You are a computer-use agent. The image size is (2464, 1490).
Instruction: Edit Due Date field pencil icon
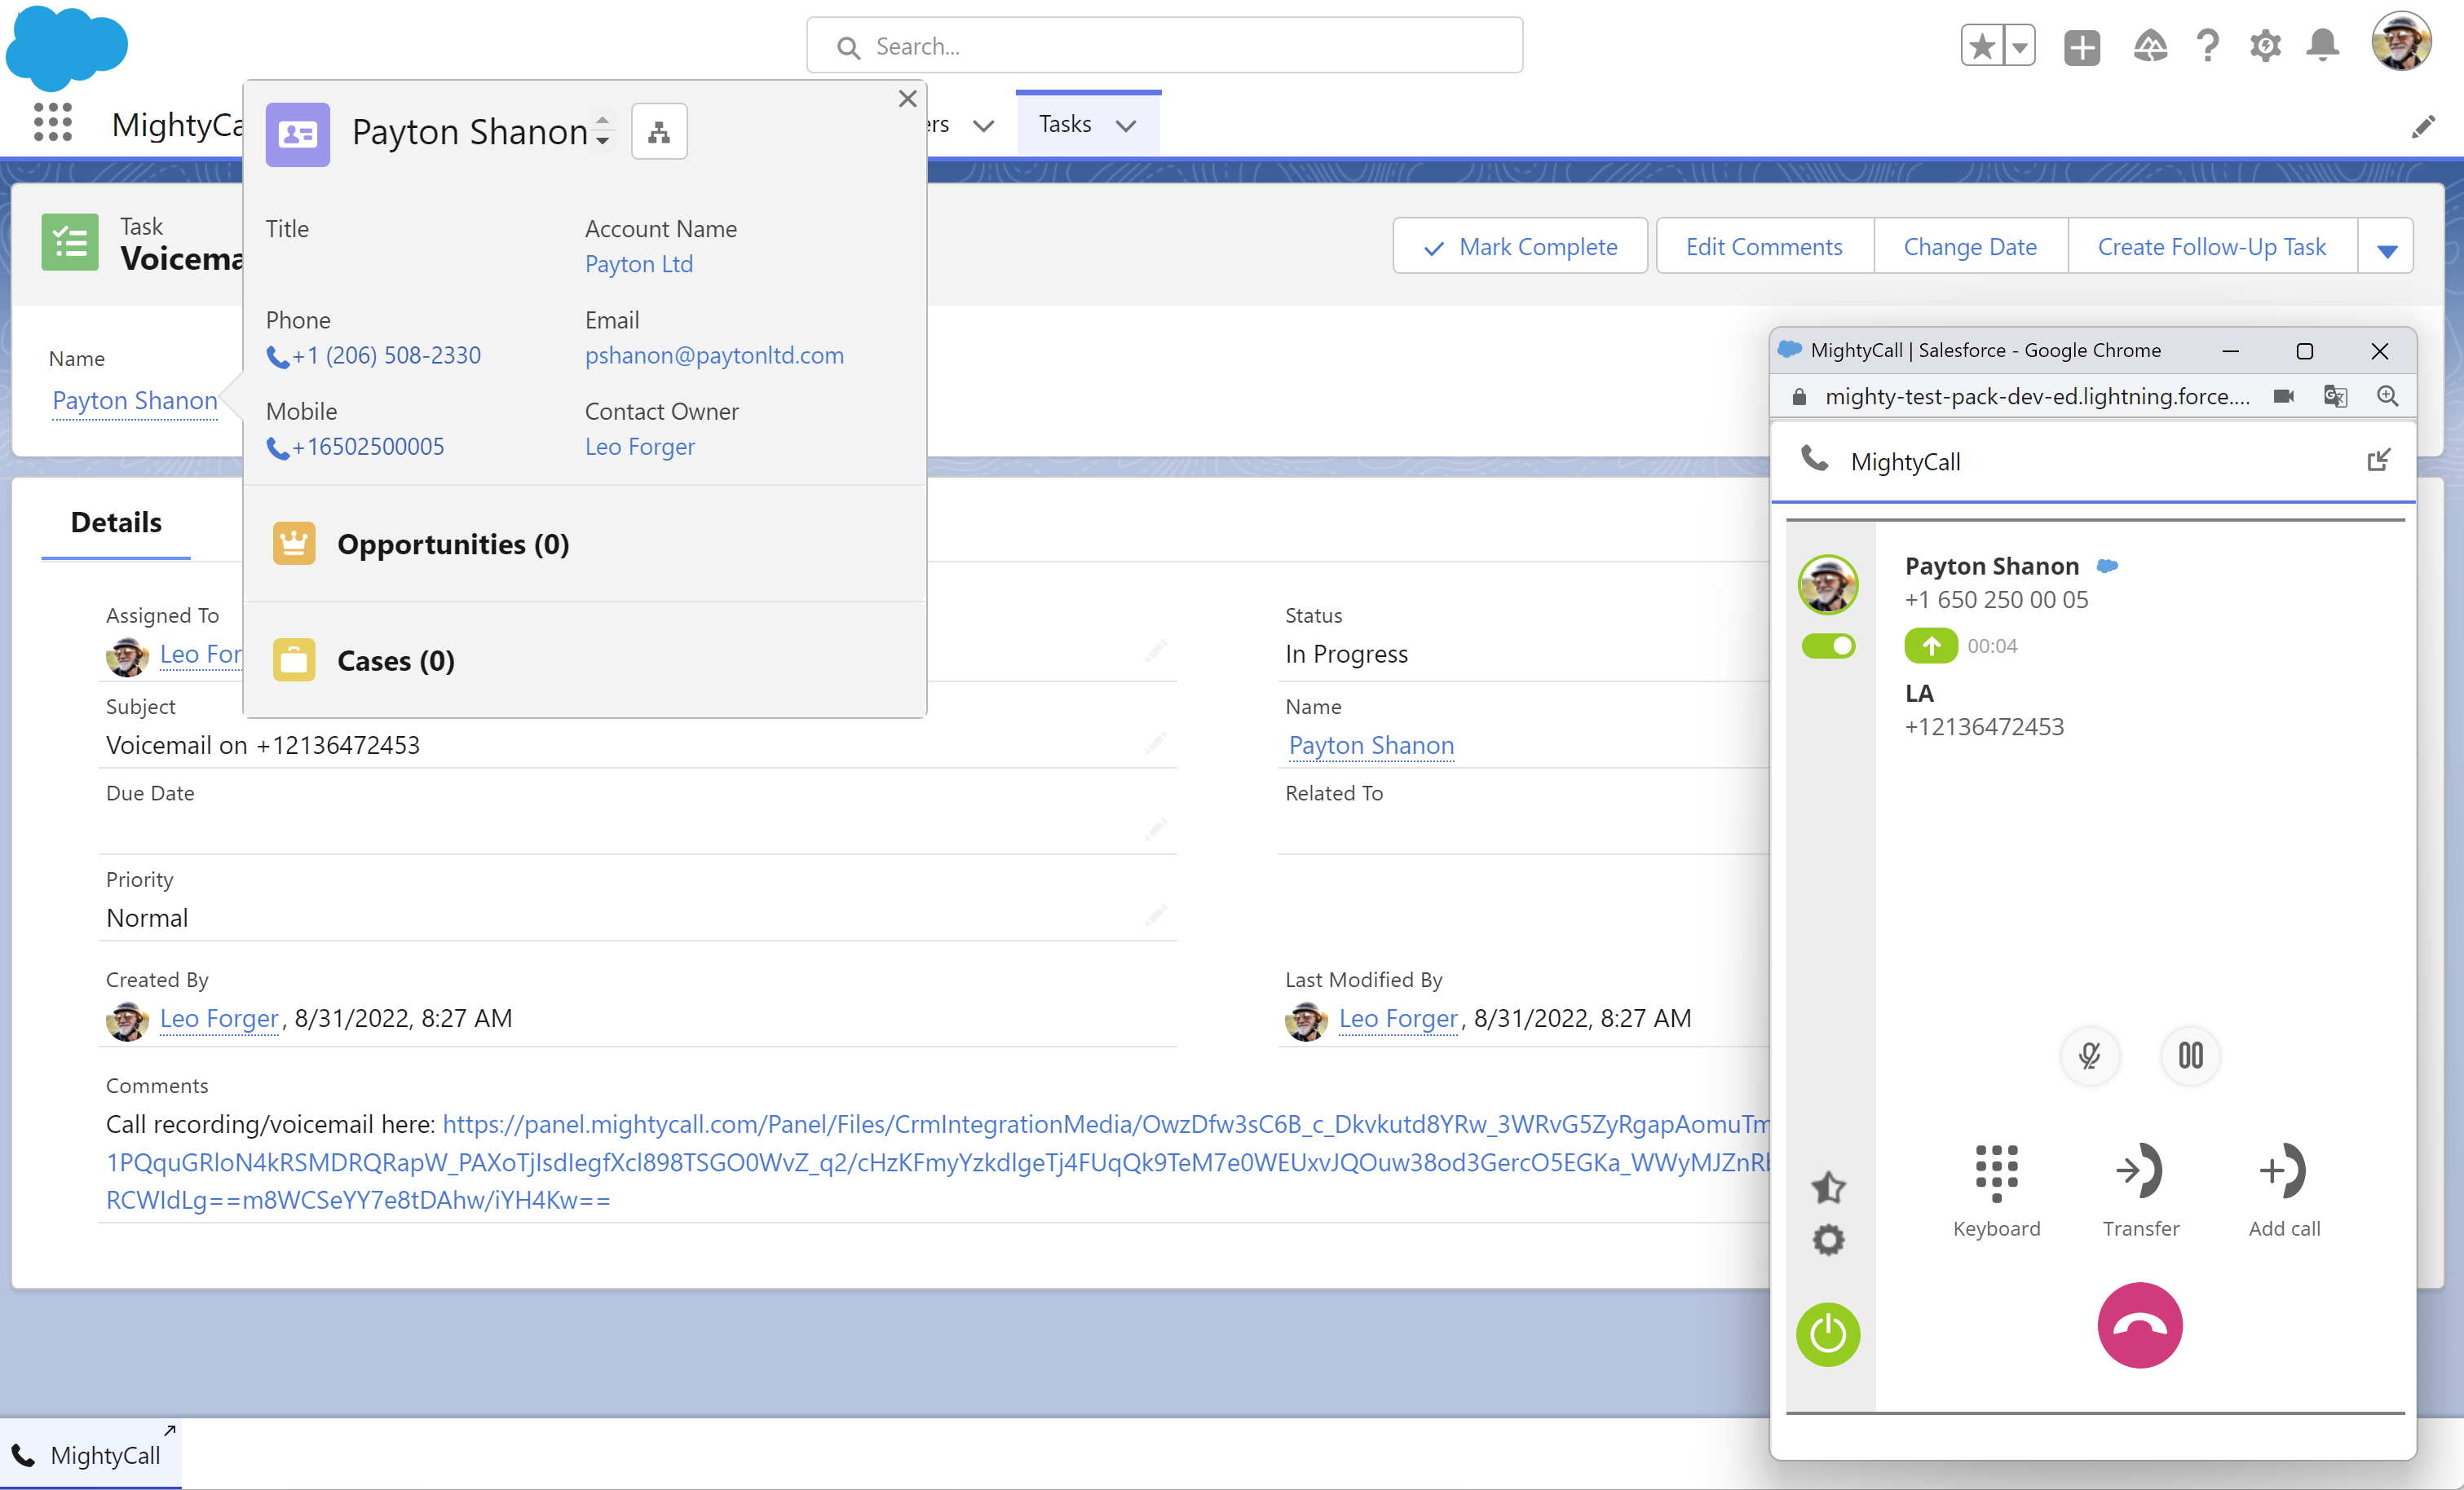(1156, 828)
